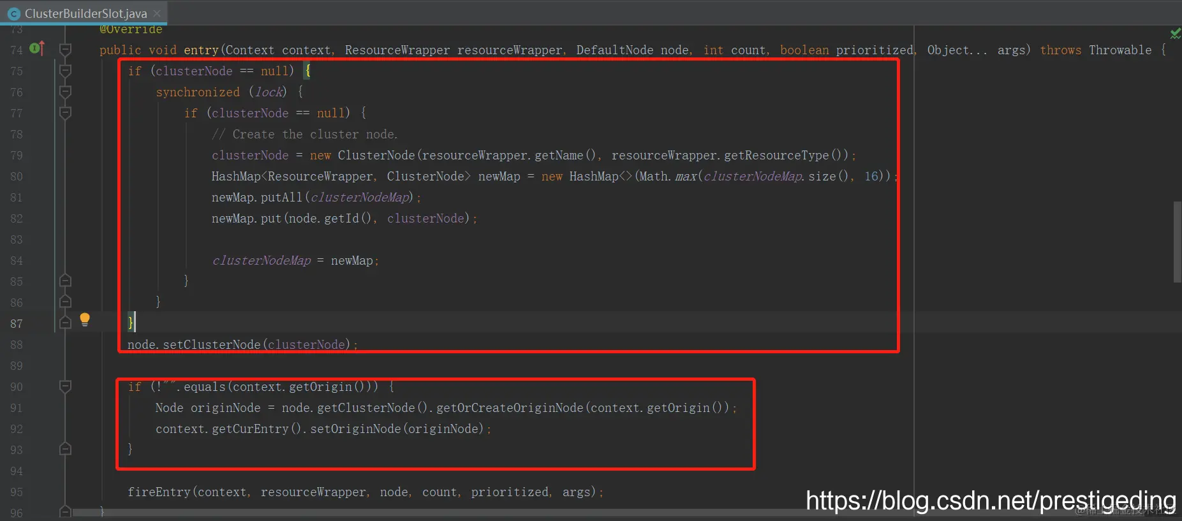
Task: Click 'context.getOrigin()' on line 90
Action: point(299,387)
